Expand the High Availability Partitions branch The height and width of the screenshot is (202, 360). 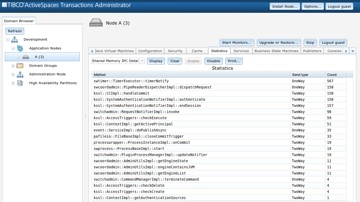click(13, 83)
